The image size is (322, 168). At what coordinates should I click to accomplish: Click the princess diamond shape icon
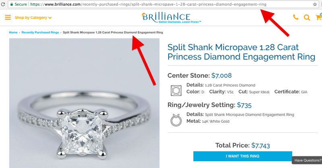176,91
